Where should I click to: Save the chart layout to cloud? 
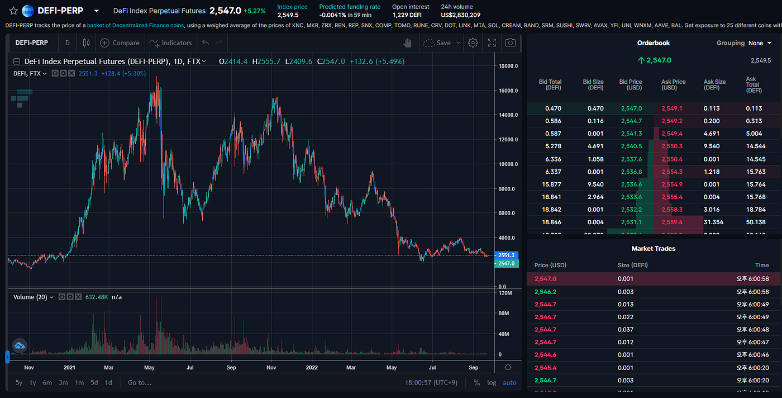[437, 42]
